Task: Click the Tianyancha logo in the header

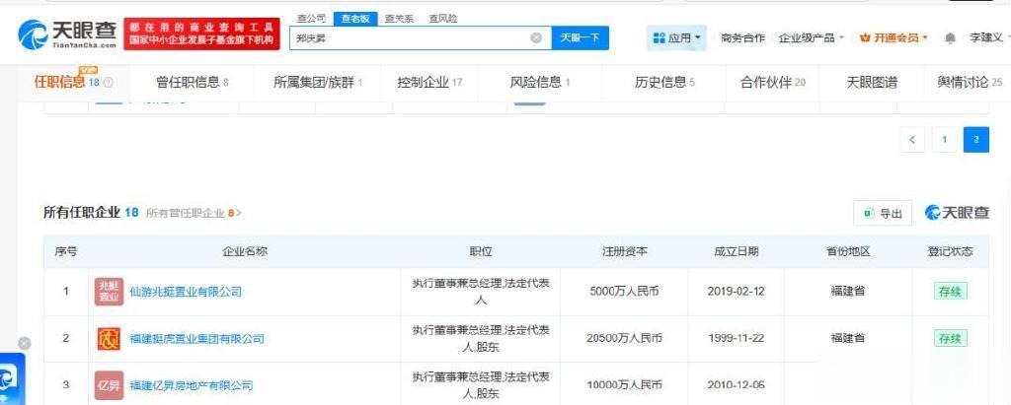Action: coord(67,34)
